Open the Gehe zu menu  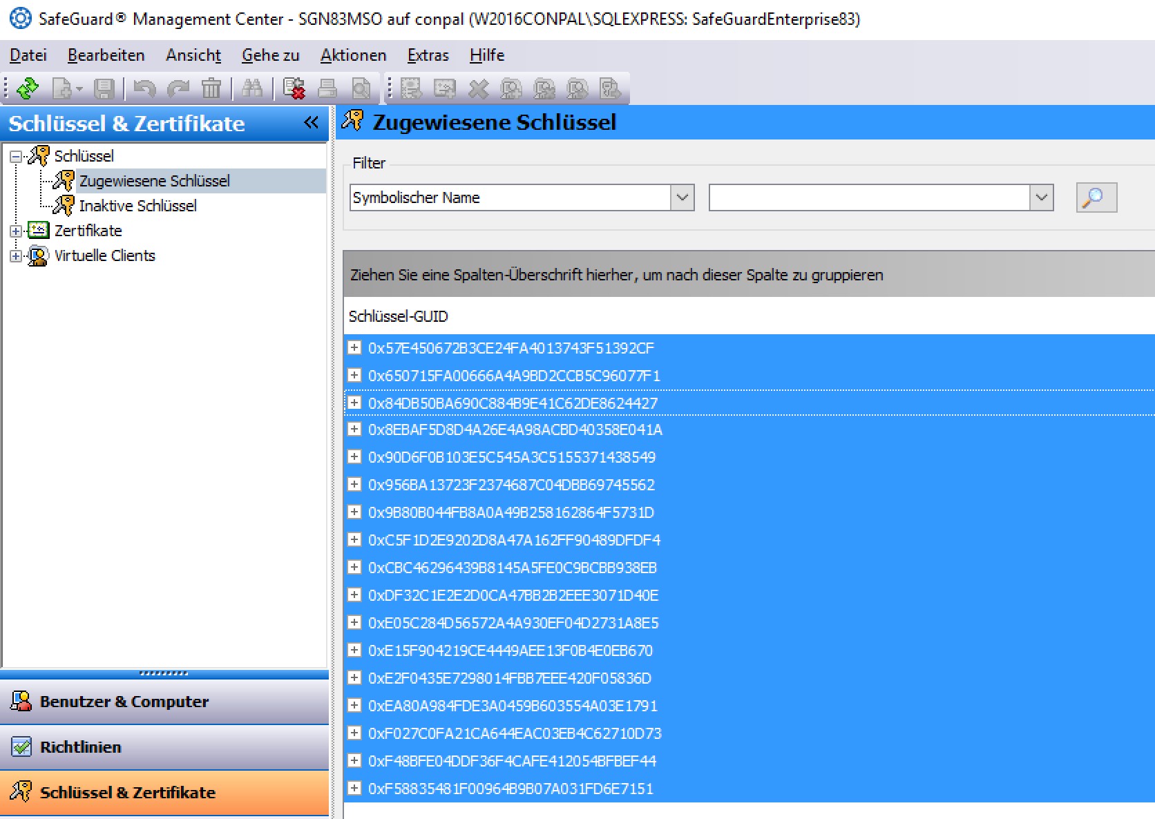[x=271, y=55]
